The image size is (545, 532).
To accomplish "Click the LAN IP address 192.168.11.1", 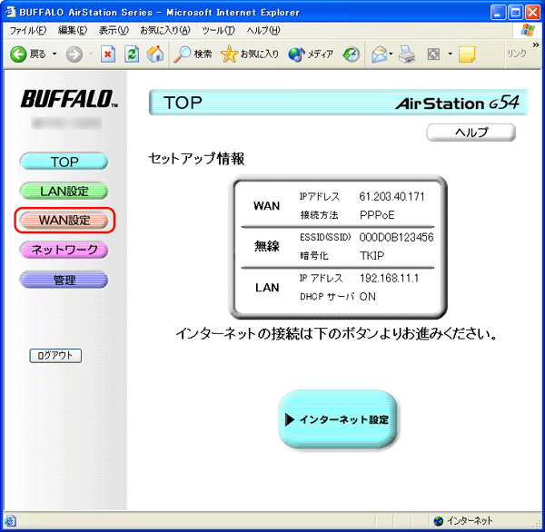I will tap(389, 279).
